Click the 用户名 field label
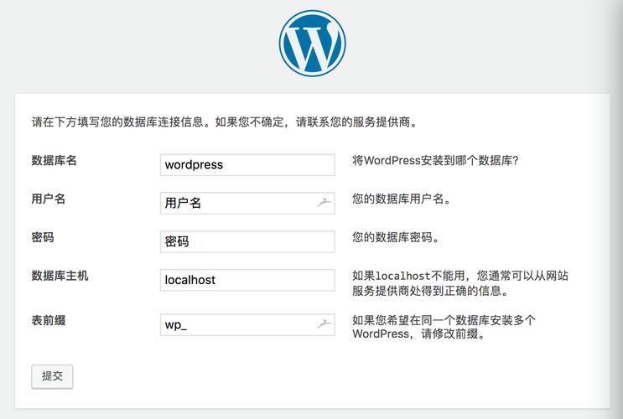The height and width of the screenshot is (419, 623). pyautogui.click(x=49, y=199)
